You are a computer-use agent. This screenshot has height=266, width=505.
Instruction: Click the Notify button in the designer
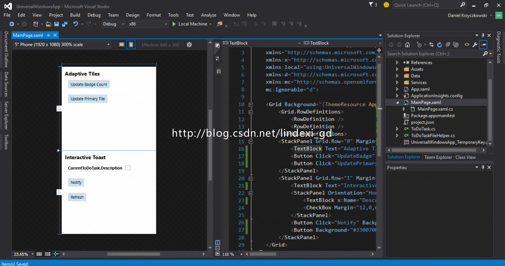[x=76, y=182]
